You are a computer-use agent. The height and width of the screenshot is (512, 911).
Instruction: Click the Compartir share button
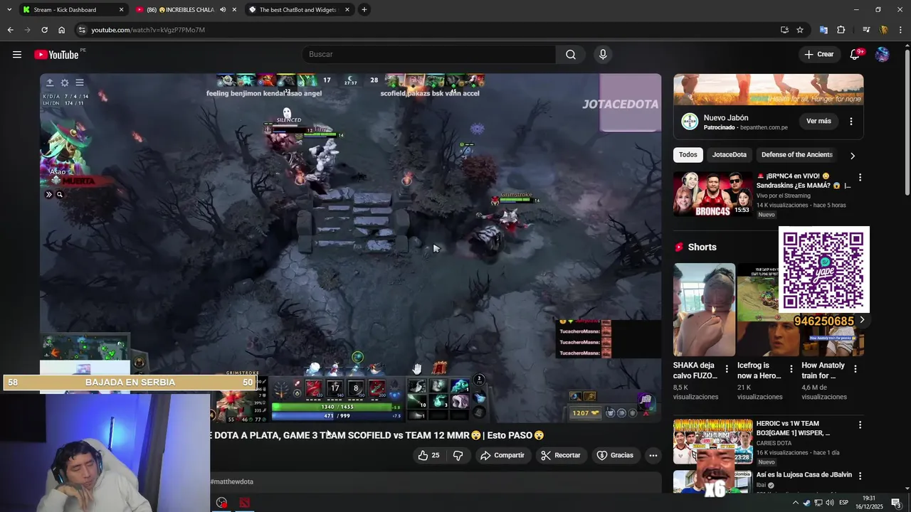pyautogui.click(x=502, y=455)
